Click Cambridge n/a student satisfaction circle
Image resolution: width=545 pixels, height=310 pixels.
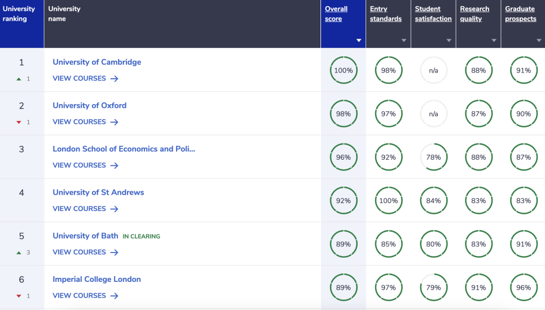click(x=433, y=70)
